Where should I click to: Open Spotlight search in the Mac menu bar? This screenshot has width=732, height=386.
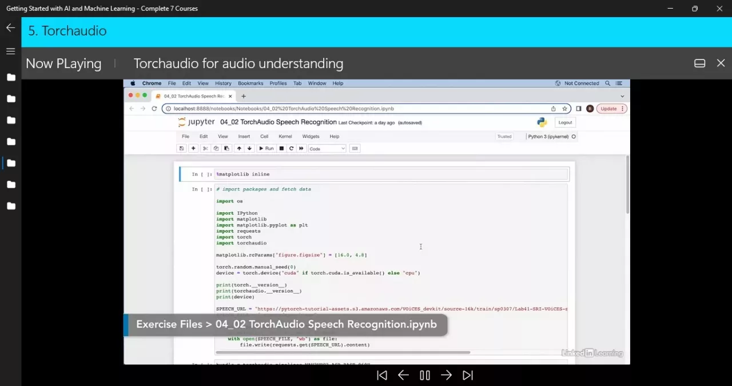point(607,83)
